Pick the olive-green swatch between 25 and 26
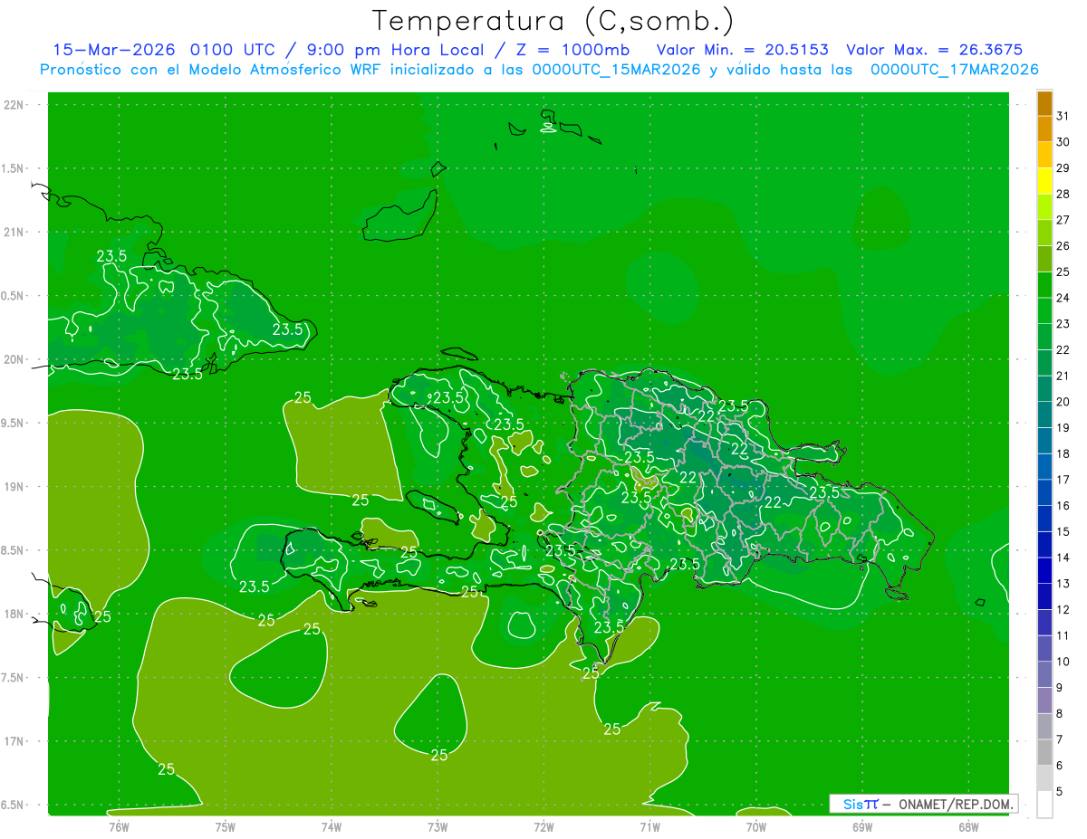Image resolution: width=1087 pixels, height=839 pixels. point(1044,258)
